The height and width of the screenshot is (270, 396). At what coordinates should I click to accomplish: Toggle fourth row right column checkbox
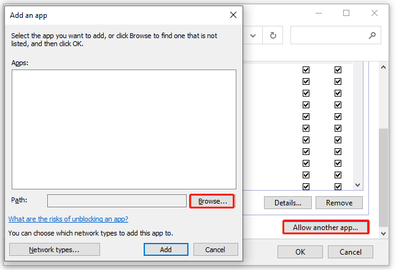tap(338, 105)
